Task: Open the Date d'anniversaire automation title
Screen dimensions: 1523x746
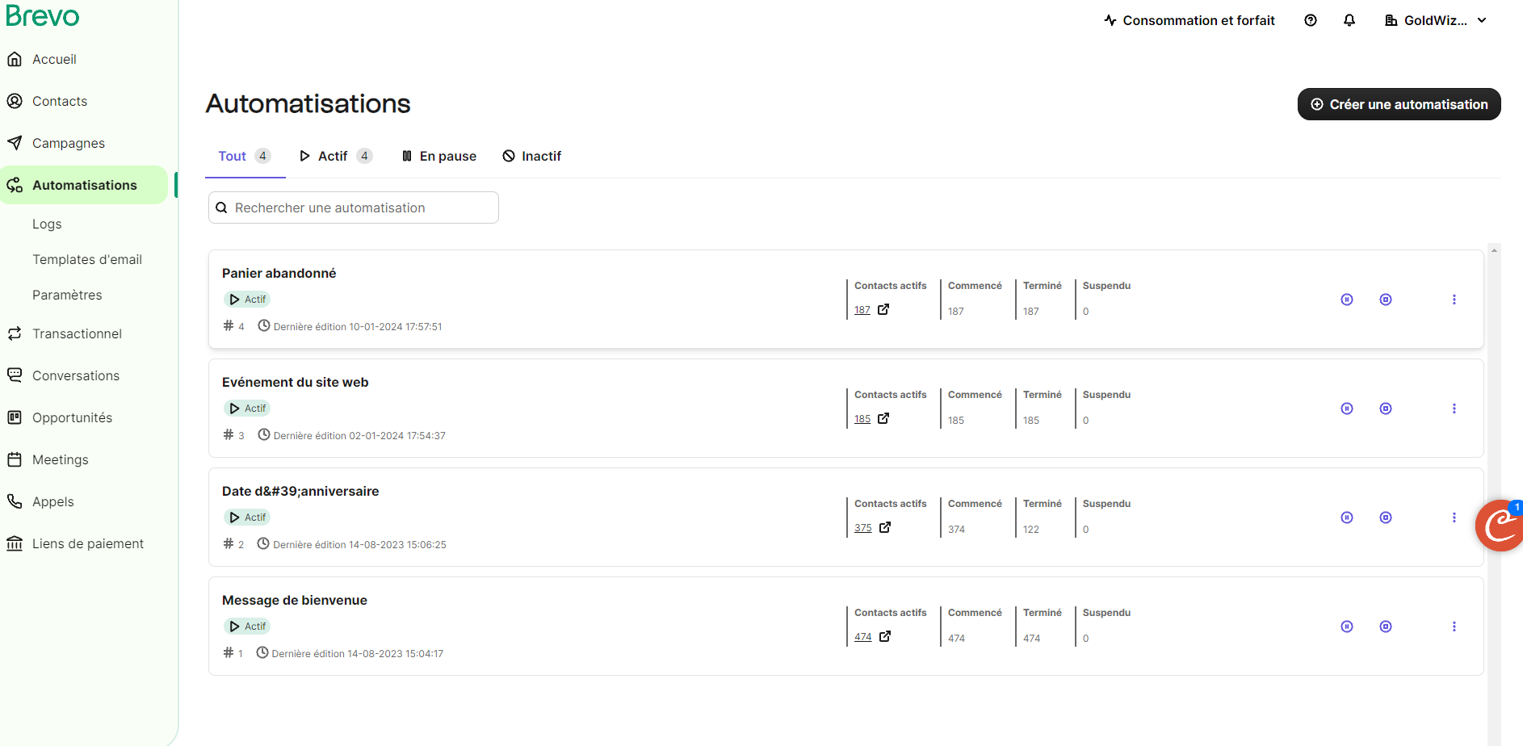Action: pos(300,491)
